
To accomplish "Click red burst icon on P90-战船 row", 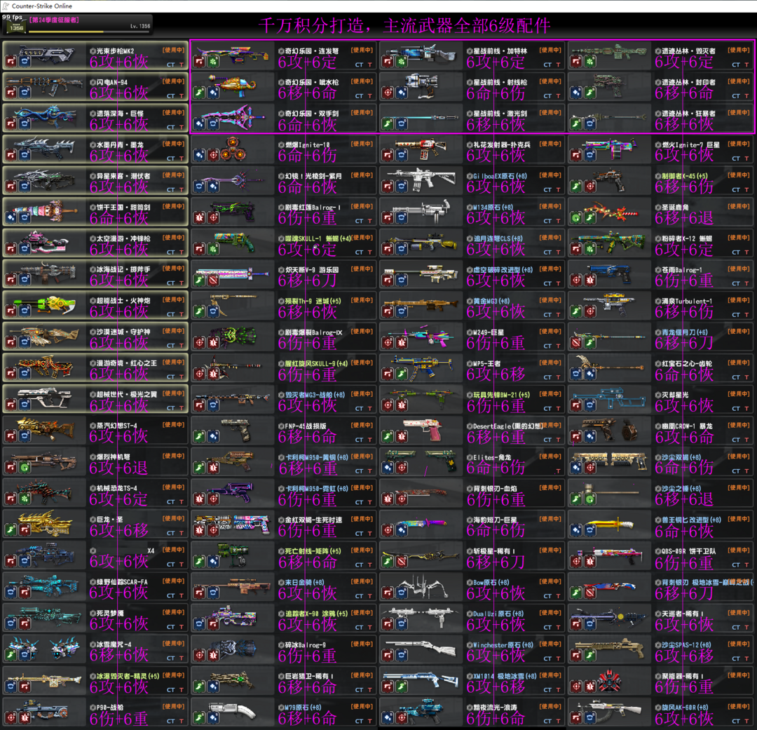I will (25, 718).
